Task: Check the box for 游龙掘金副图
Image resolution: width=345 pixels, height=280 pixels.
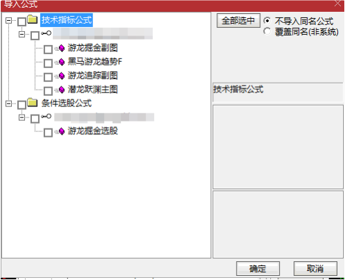Action: [x=48, y=49]
